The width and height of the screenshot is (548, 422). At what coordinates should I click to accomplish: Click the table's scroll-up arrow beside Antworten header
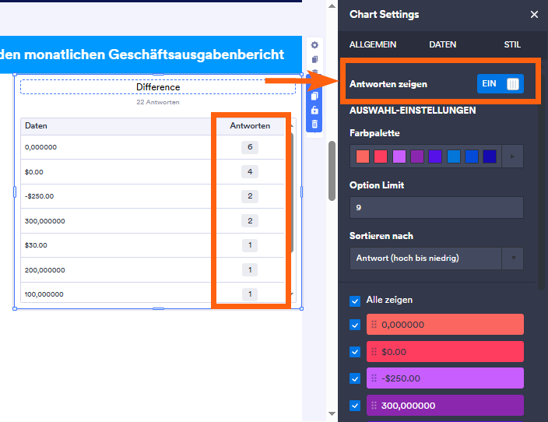(x=292, y=126)
